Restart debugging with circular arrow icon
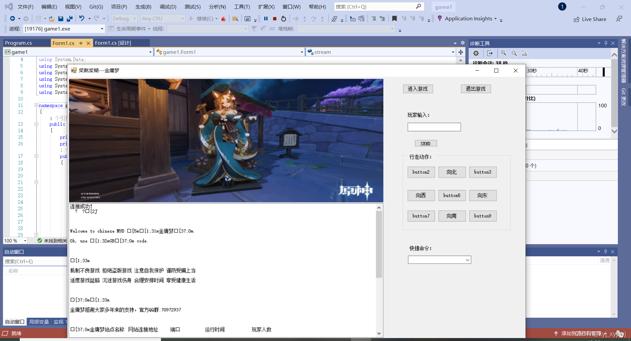 click(x=284, y=19)
